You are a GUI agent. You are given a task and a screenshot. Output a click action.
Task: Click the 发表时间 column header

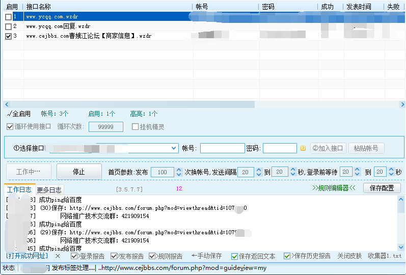pyautogui.click(x=364, y=7)
